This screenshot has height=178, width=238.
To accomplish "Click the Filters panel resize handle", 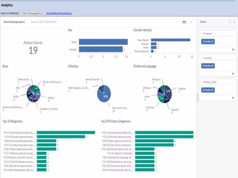I will 198,98.
